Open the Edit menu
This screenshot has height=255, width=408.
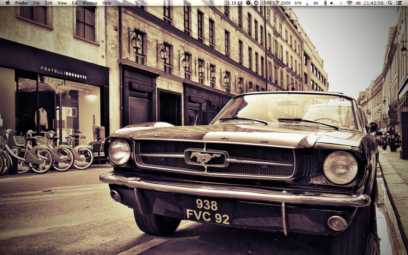pos(49,3)
